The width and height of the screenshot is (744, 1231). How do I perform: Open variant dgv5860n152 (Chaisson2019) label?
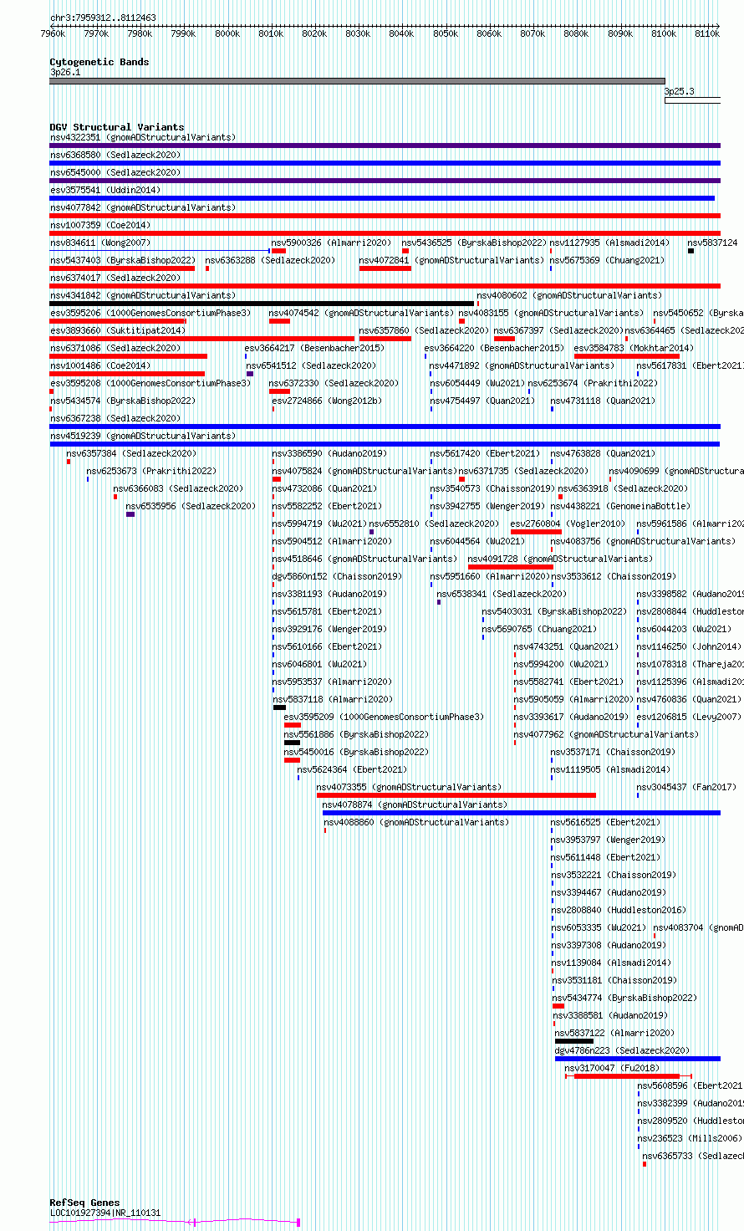click(337, 576)
